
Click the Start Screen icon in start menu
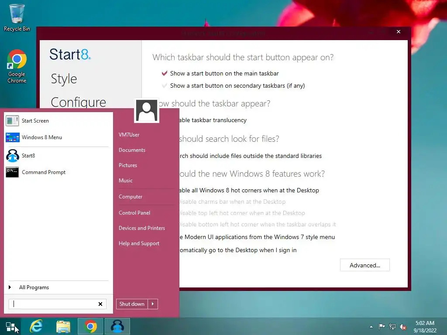tap(12, 121)
